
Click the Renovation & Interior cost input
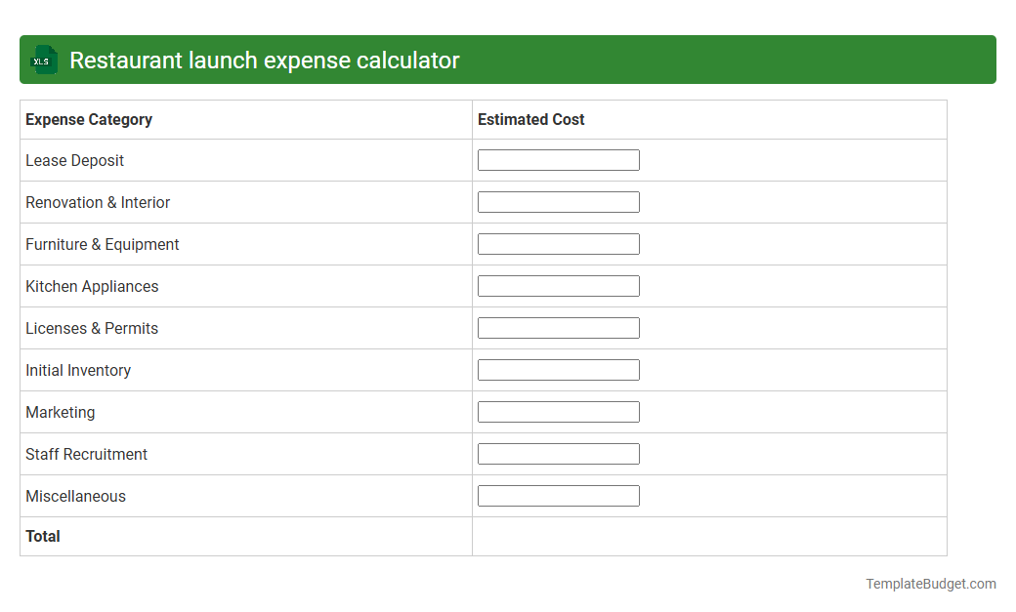click(x=558, y=201)
